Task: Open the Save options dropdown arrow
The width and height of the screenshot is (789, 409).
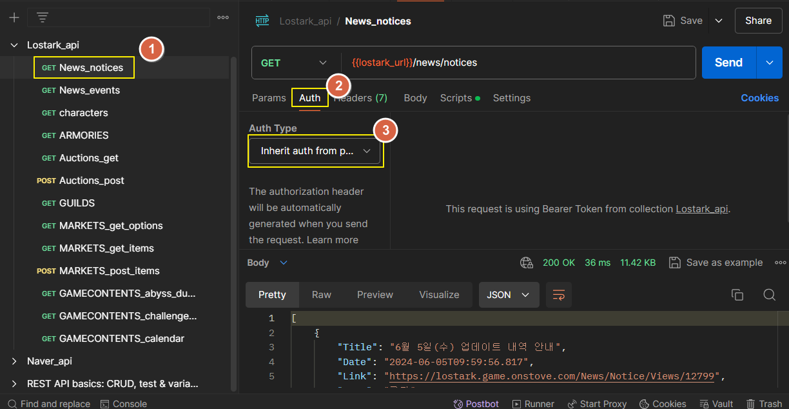Action: [719, 21]
